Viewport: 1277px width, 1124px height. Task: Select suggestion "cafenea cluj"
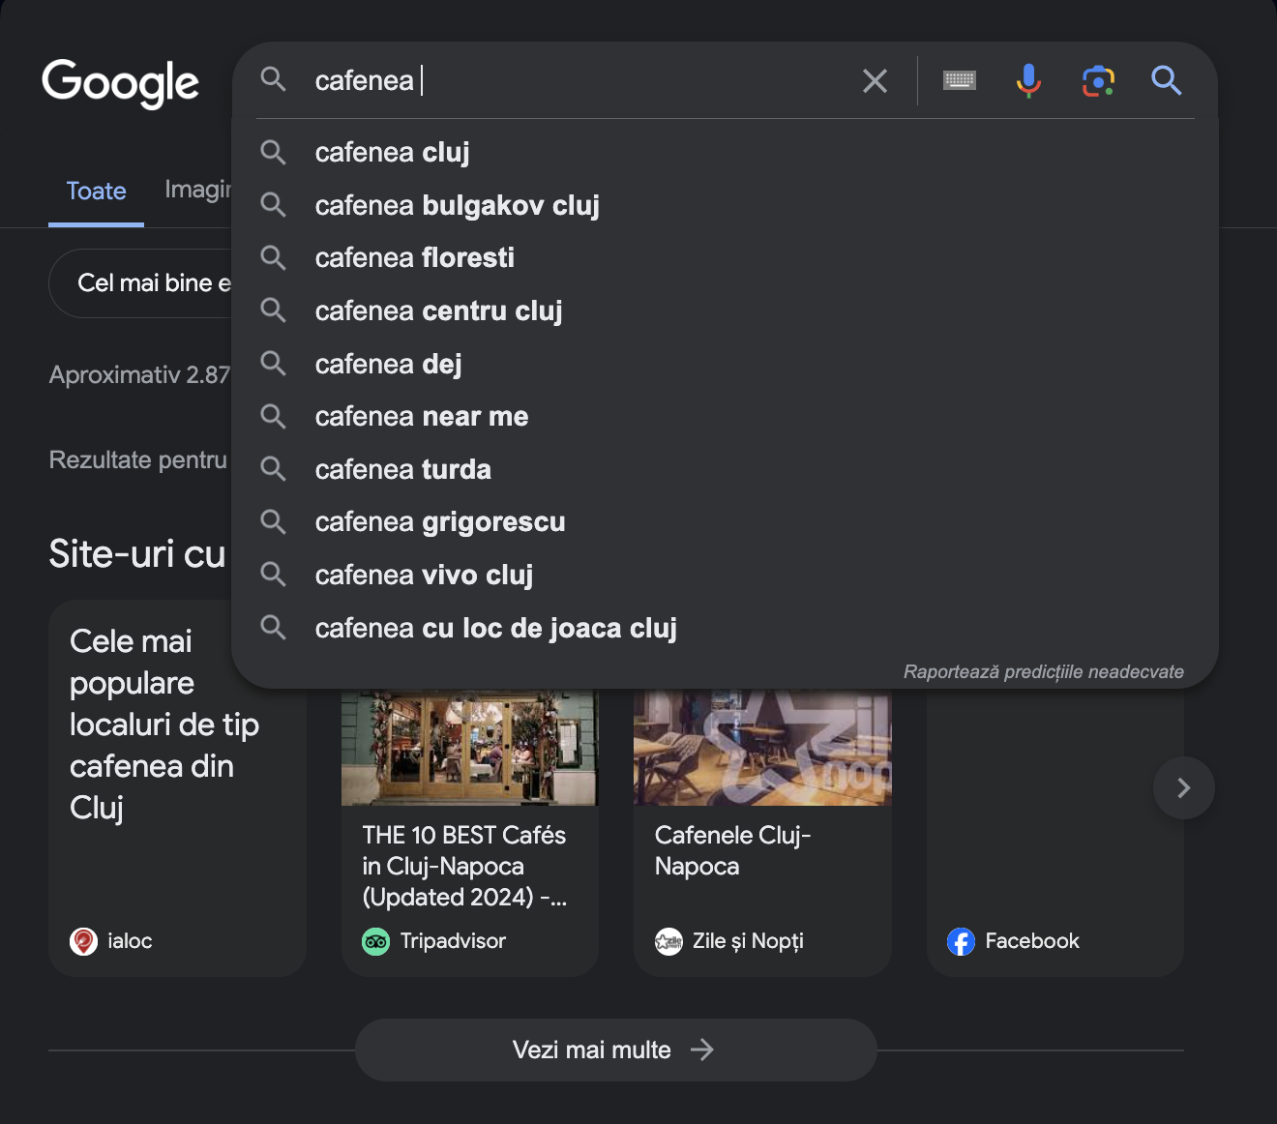click(x=392, y=153)
